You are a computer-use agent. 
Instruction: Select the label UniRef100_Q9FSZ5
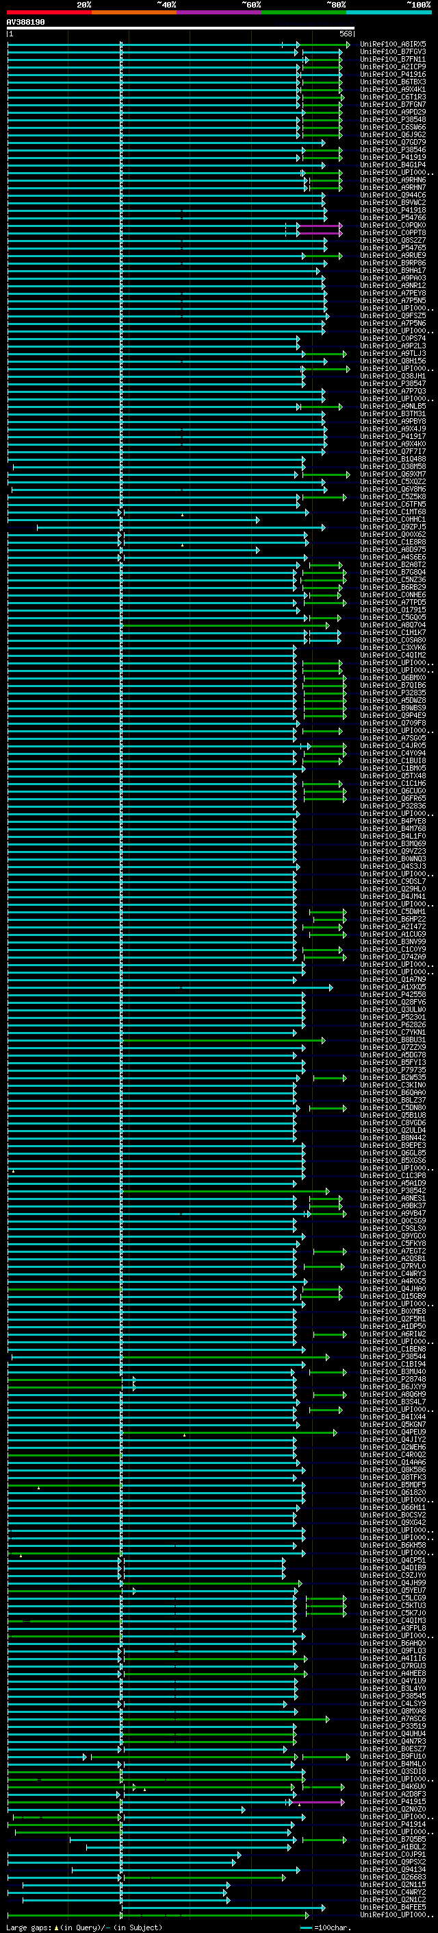point(393,316)
